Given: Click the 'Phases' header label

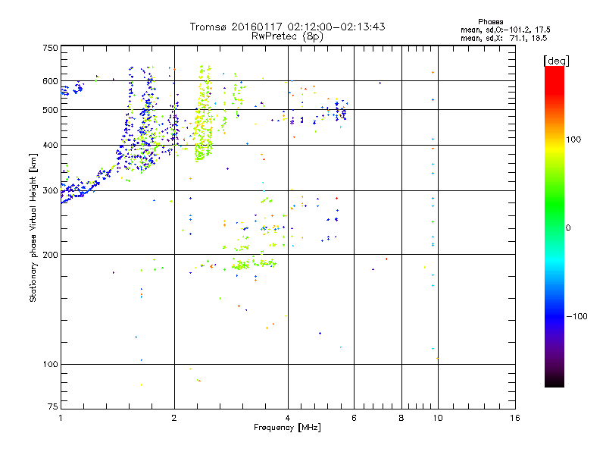Looking at the screenshot, I should [x=490, y=22].
